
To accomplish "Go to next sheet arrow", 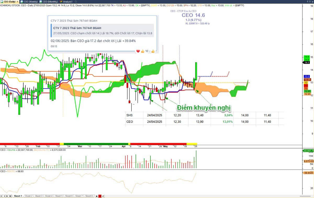I will pyautogui.click(x=7, y=196).
